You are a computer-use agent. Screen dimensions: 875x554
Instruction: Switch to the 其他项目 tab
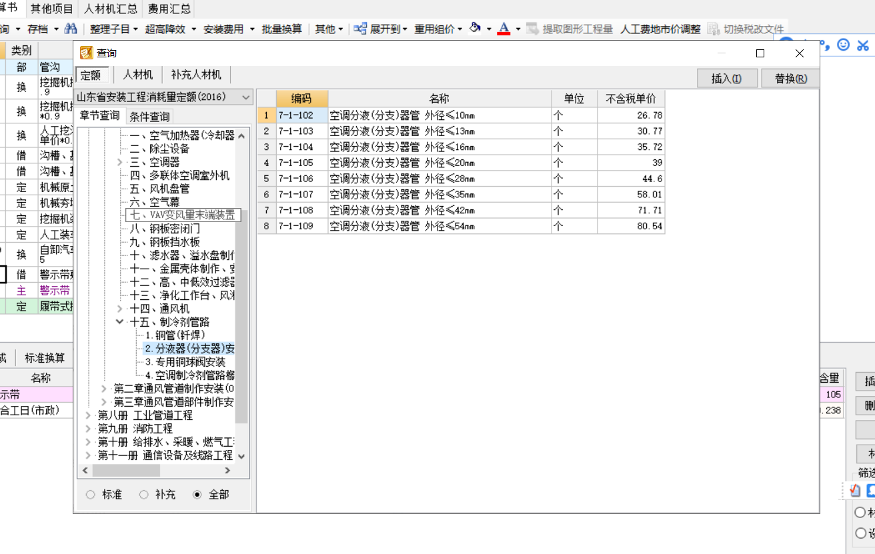click(x=52, y=9)
